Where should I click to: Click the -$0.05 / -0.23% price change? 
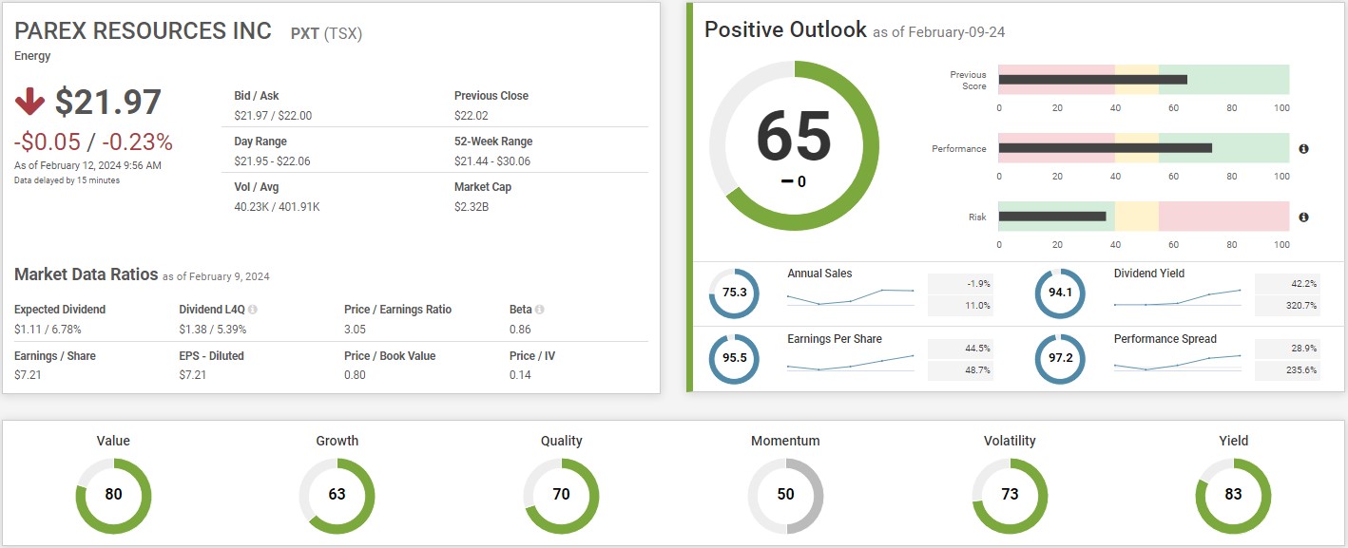point(93,142)
